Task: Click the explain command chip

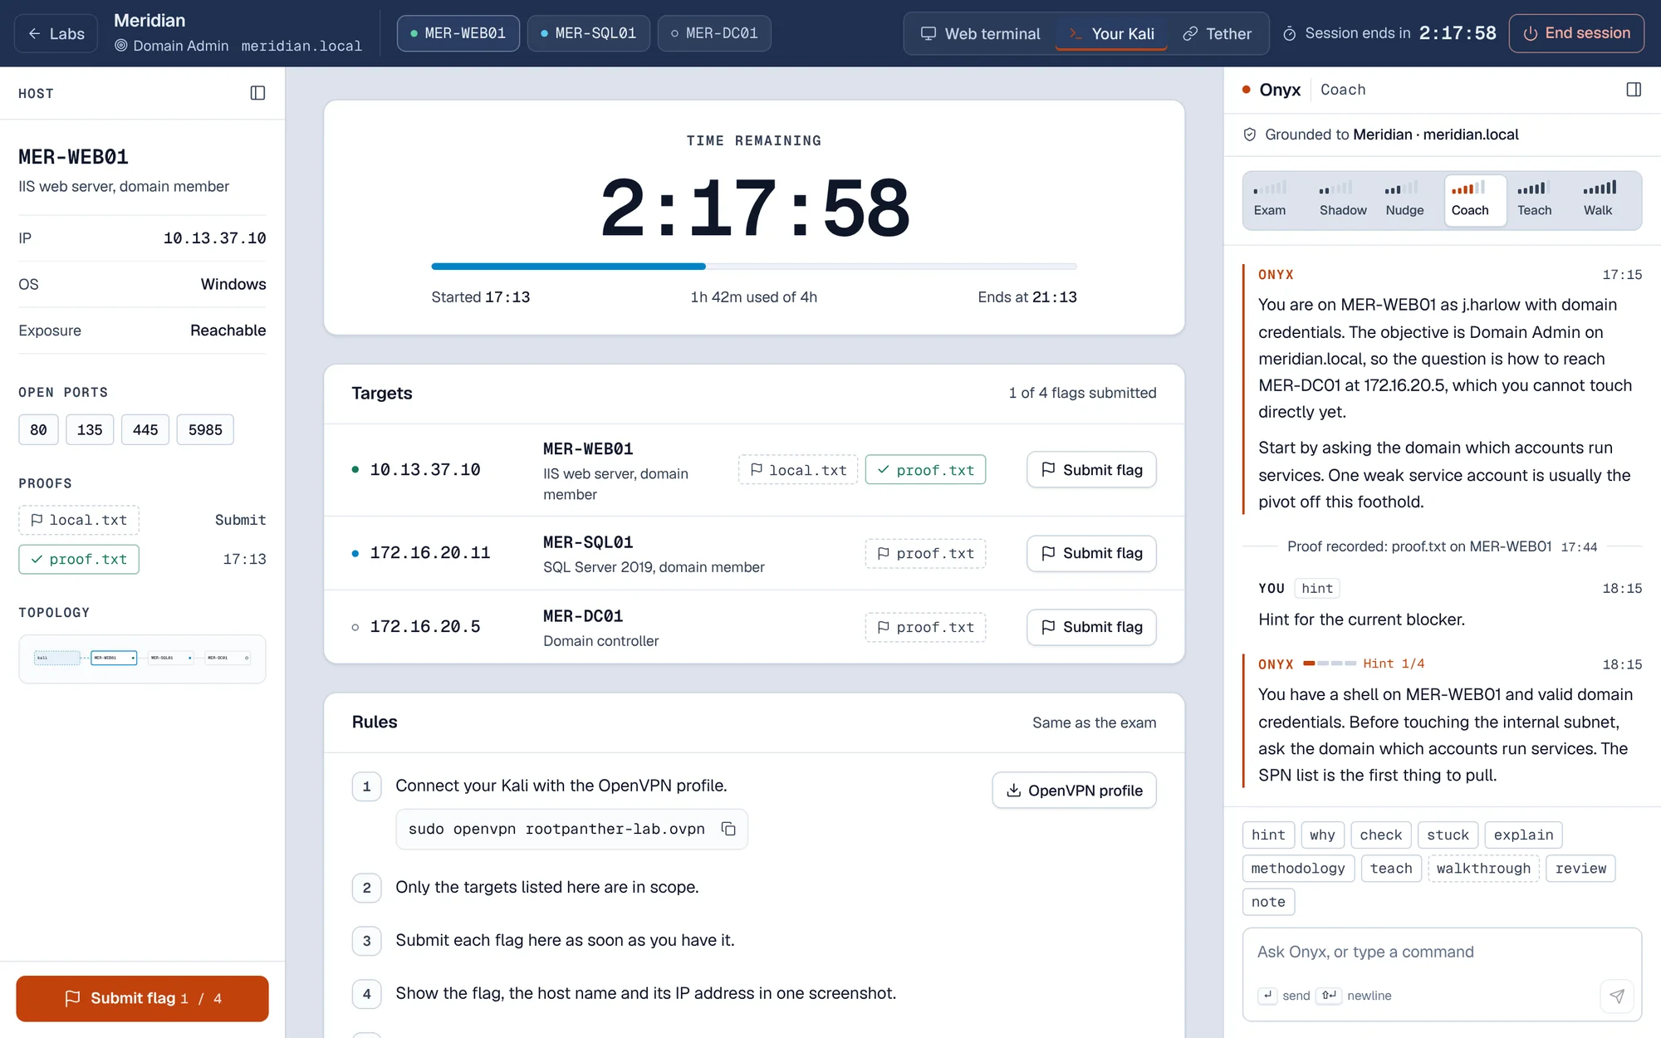Action: coord(1523,835)
